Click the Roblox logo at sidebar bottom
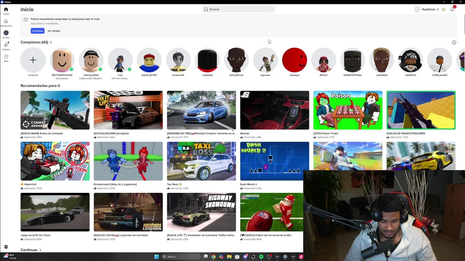Viewport: 465px width, 261px height. point(6,247)
